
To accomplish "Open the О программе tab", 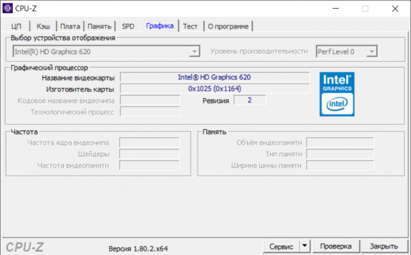I will pos(228,27).
